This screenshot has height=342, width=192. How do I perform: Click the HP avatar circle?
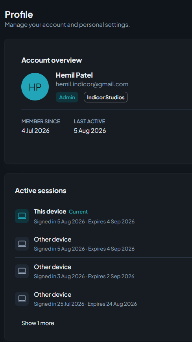tap(35, 87)
